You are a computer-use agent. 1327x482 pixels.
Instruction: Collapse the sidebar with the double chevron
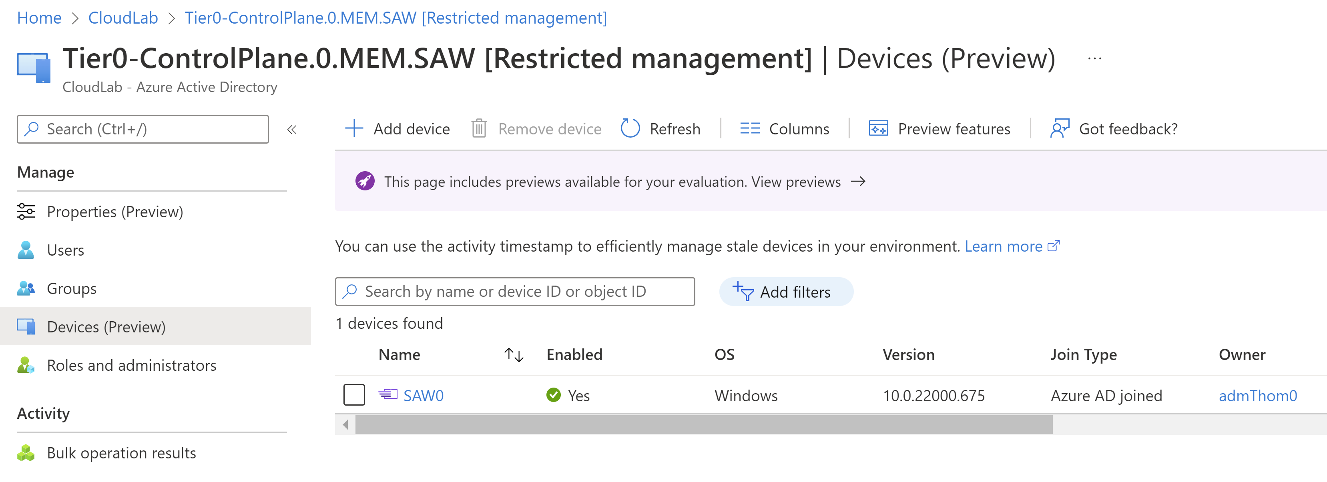[292, 129]
